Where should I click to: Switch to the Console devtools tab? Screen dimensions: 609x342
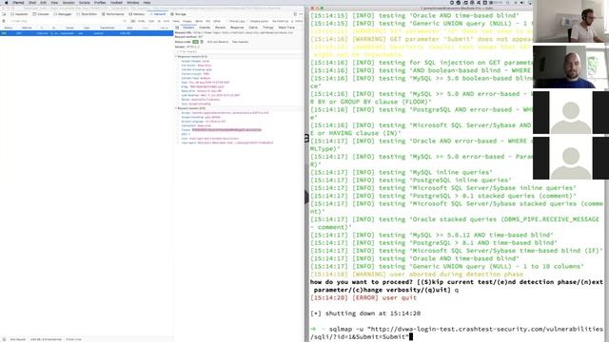click(41, 14)
